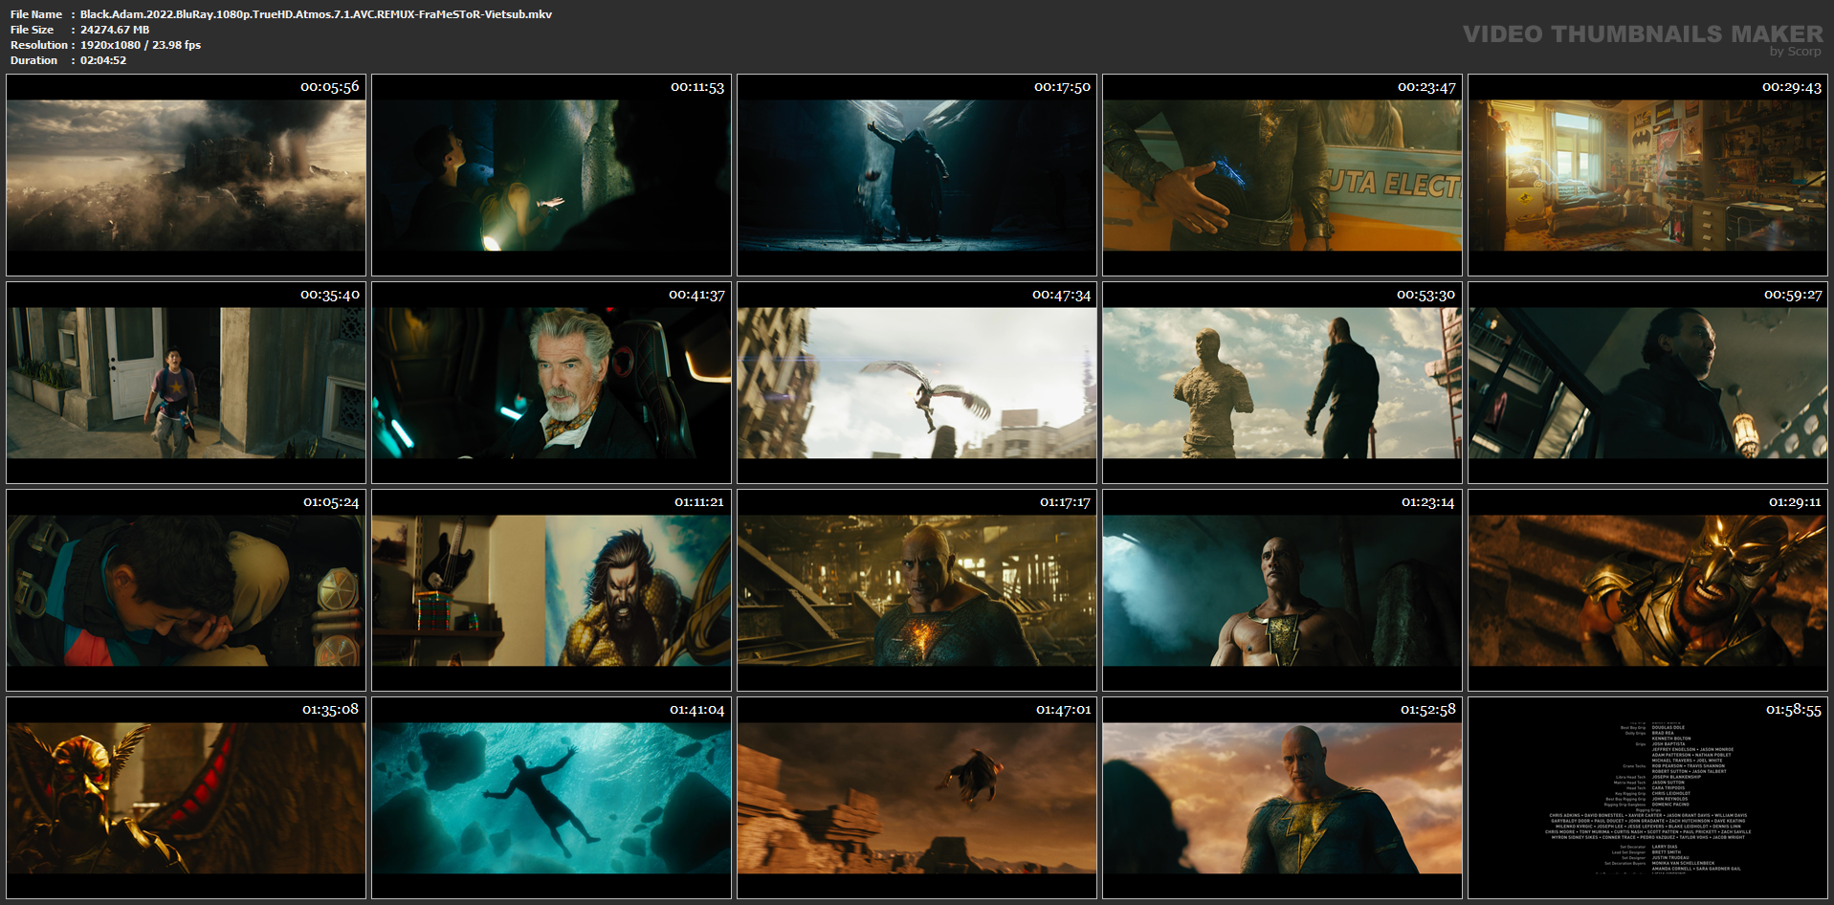Open the frame stamped 00:35:40
This screenshot has height=905, width=1834.
click(186, 383)
